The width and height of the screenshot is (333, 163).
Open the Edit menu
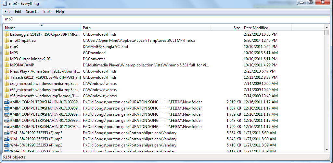[18, 12]
